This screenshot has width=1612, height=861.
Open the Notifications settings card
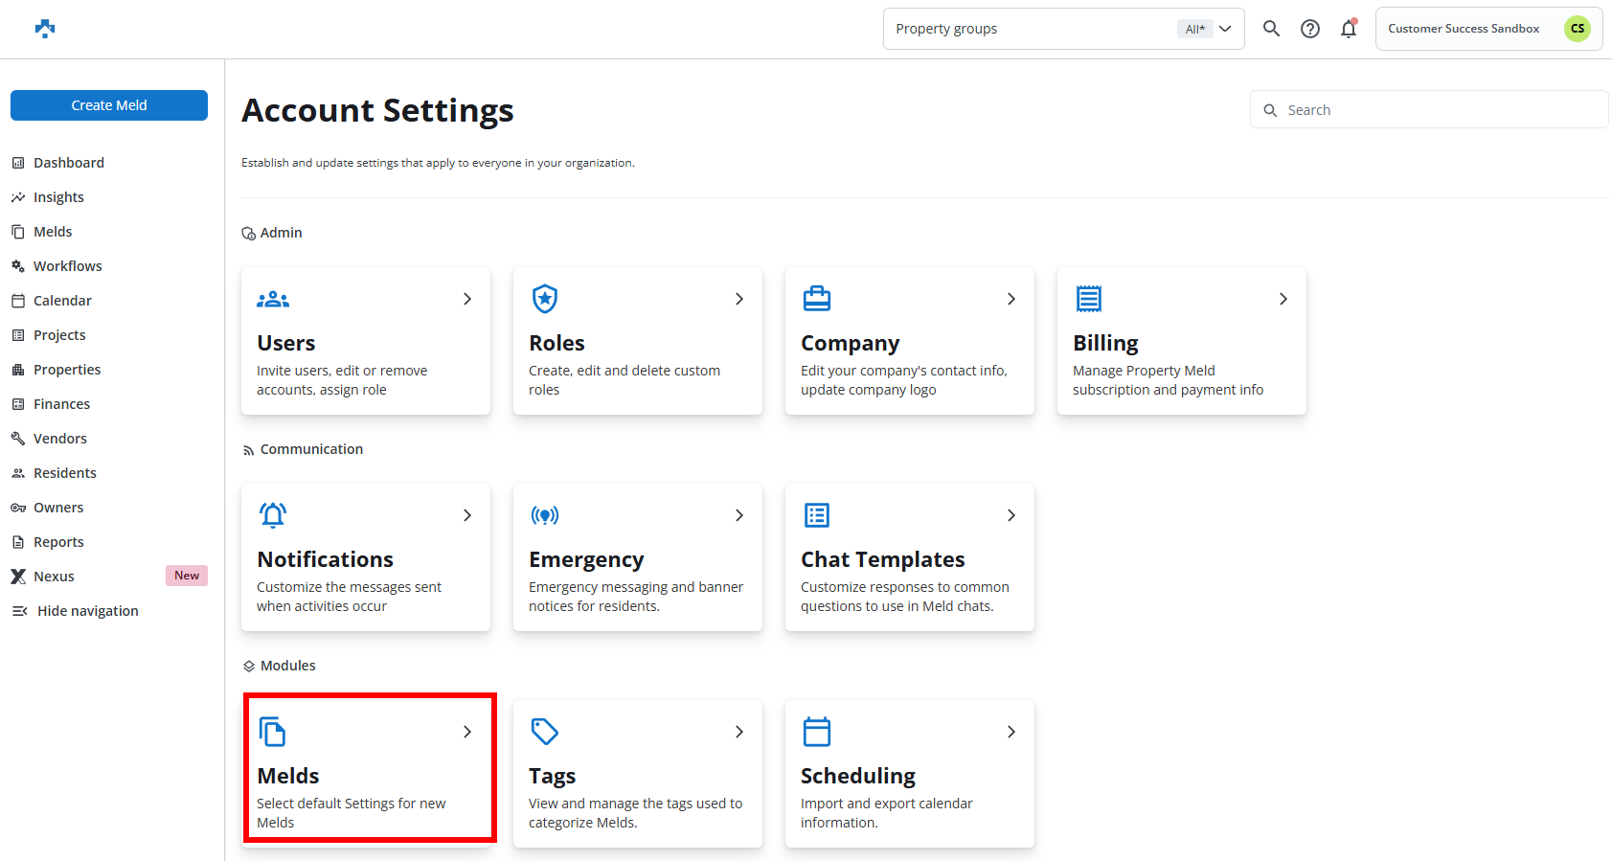coord(365,557)
